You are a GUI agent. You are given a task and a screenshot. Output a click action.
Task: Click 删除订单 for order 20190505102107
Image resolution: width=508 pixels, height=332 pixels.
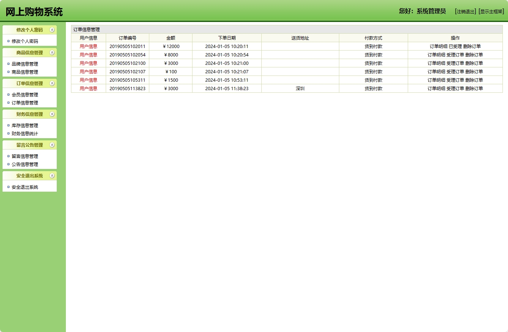click(474, 72)
